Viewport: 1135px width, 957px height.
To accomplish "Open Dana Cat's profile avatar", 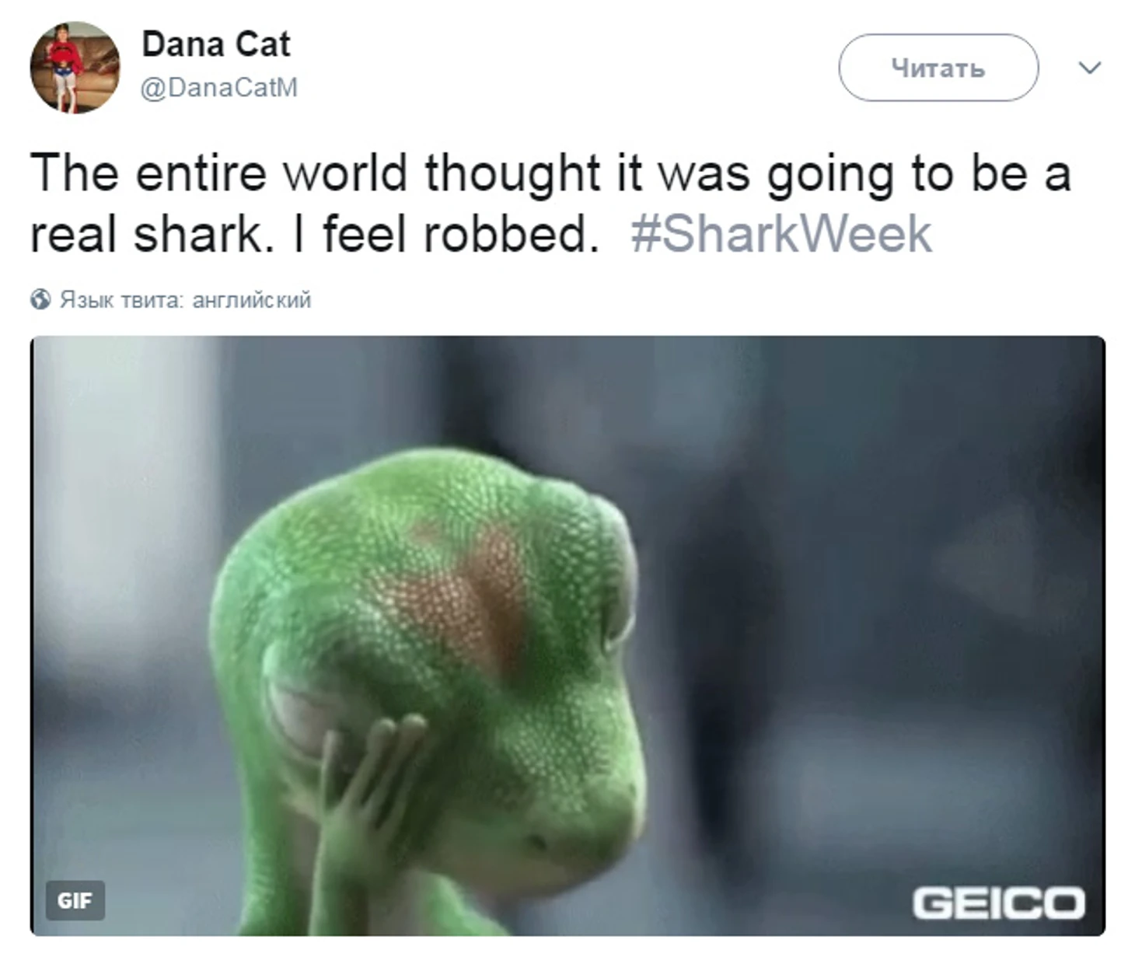I will coord(75,68).
